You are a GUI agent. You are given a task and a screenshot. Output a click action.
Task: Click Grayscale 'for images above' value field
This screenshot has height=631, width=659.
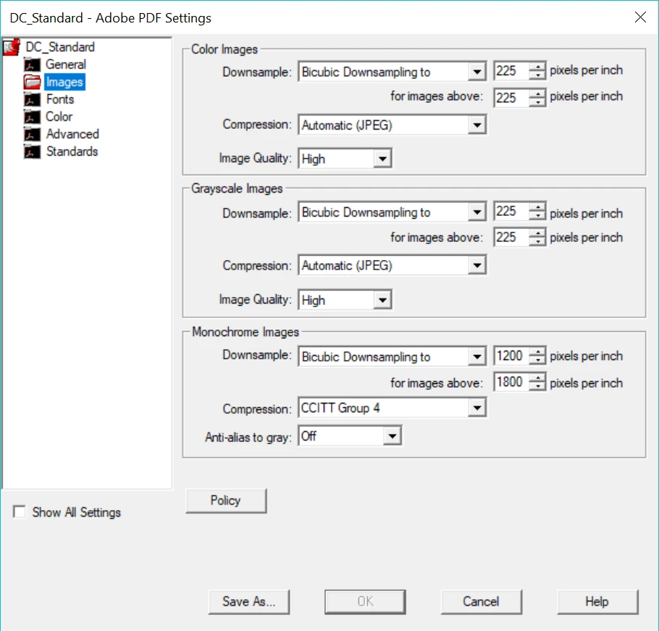point(511,237)
